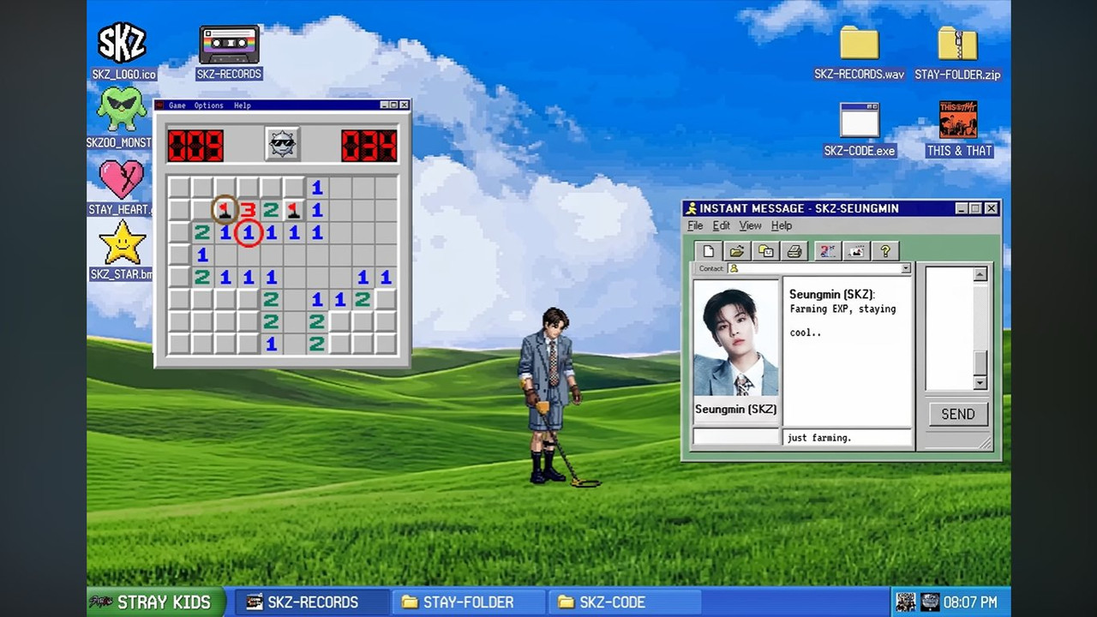Image resolution: width=1097 pixels, height=617 pixels.
Task: Click the red-circled 1 tile in Minesweeper
Action: pos(248,232)
